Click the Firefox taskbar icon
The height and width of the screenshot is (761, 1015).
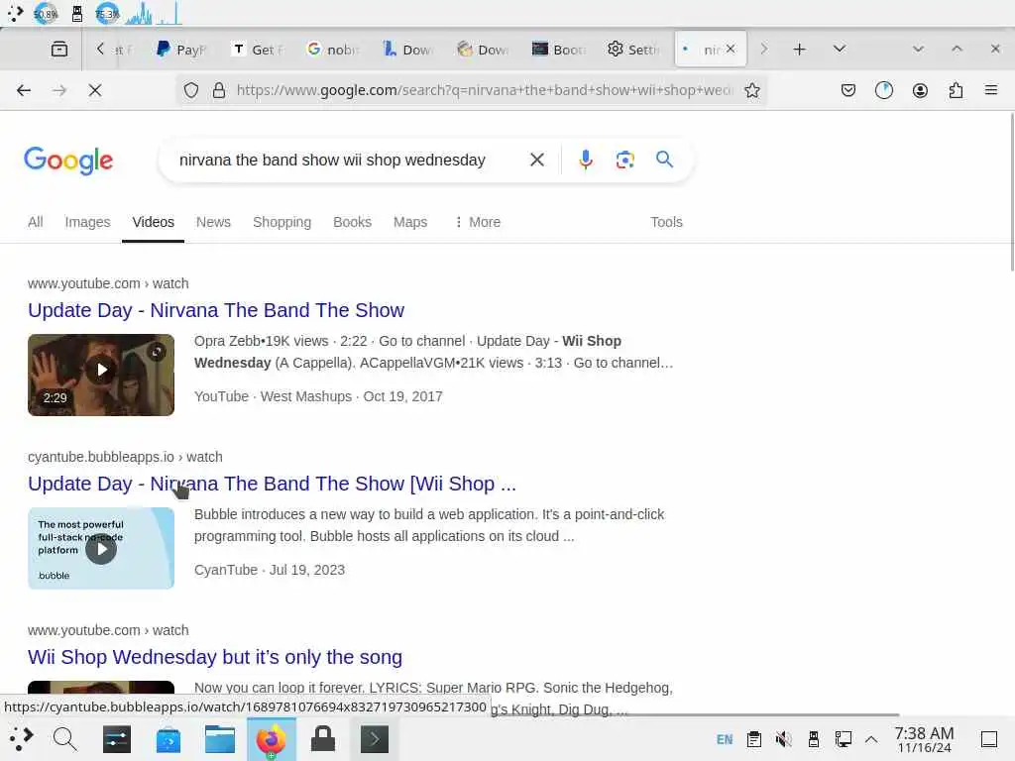(x=272, y=739)
